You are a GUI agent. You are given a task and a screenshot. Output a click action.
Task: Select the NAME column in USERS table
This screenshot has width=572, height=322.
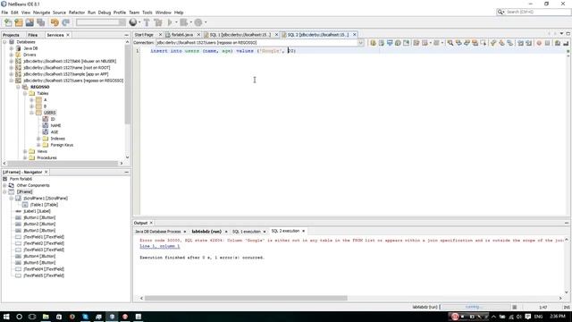click(55, 125)
